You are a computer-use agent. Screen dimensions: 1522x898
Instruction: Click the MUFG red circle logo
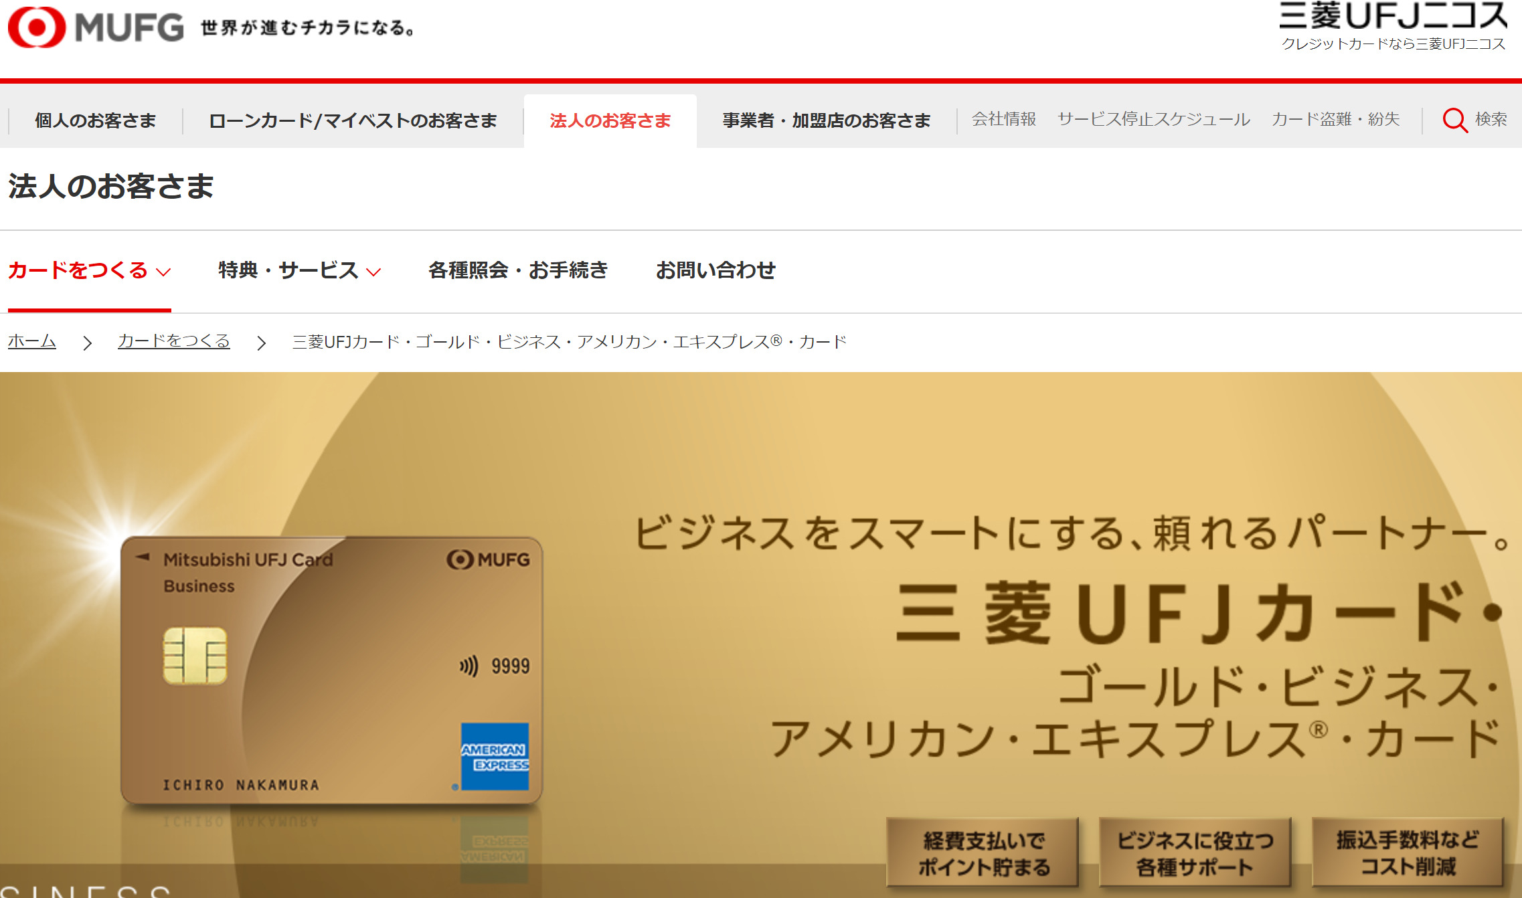click(37, 27)
